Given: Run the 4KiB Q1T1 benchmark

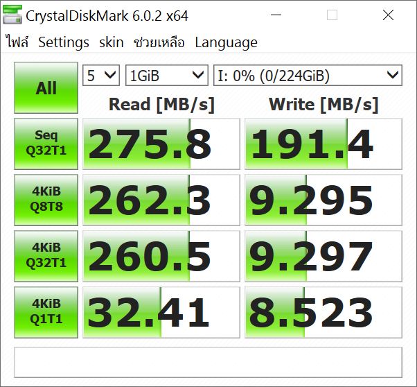Looking at the screenshot, I should tap(46, 312).
